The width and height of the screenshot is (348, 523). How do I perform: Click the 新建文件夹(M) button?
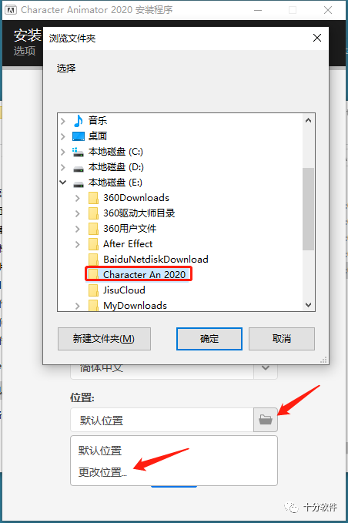(104, 339)
